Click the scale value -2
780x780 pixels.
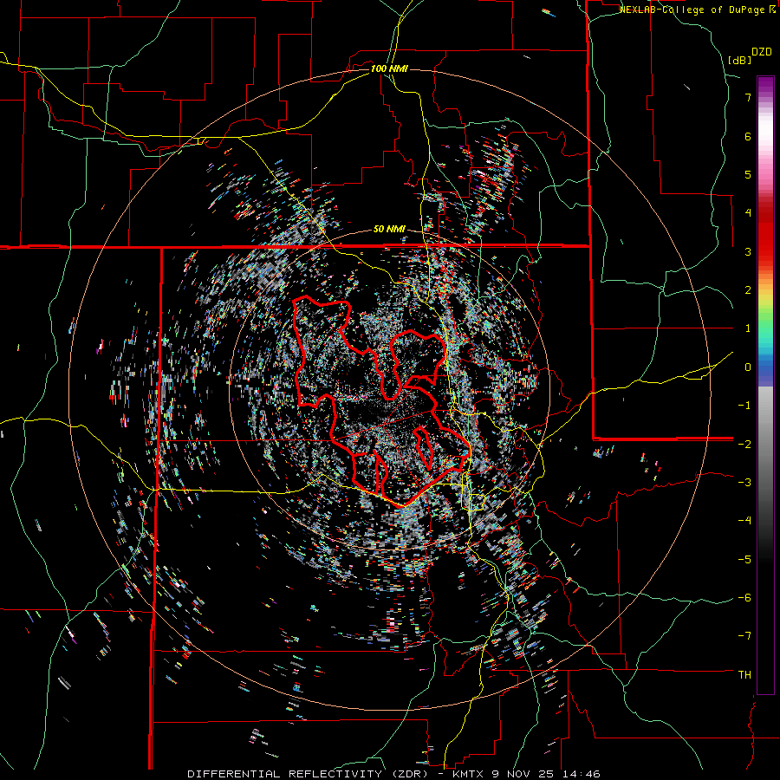pos(744,444)
